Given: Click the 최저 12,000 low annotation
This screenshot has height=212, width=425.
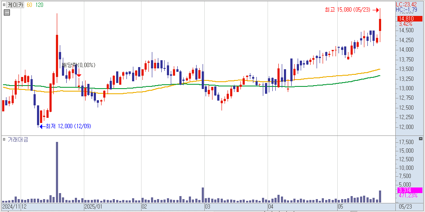Looking at the screenshot, I should pos(68,126).
